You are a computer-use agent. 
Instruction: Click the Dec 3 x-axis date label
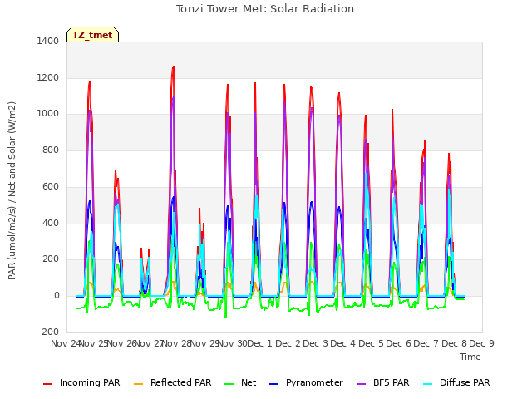(315, 343)
